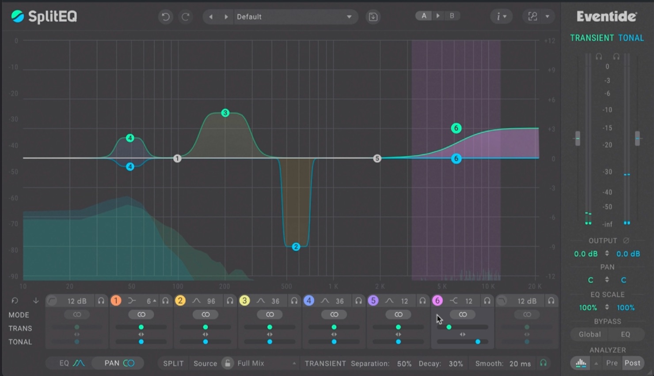Click the Smooth 20 ms value
This screenshot has width=654, height=376.
click(x=520, y=364)
